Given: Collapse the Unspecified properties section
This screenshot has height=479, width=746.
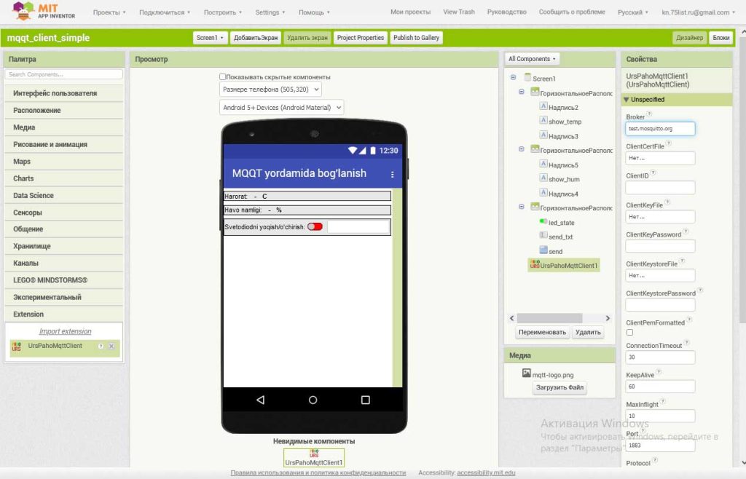Looking at the screenshot, I should [x=627, y=100].
